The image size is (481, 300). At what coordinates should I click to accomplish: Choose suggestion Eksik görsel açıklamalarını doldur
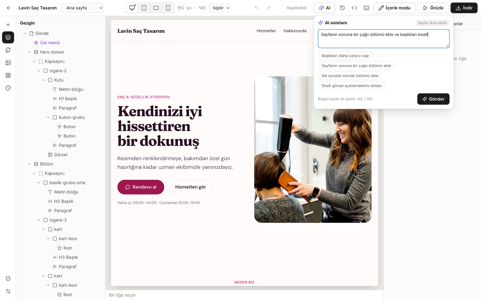352,86
